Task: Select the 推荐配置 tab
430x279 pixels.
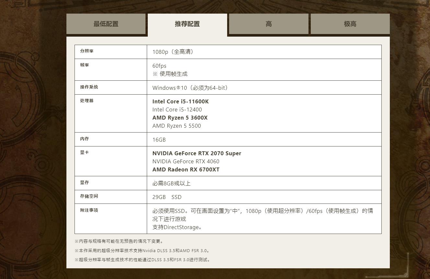Action: pyautogui.click(x=187, y=24)
